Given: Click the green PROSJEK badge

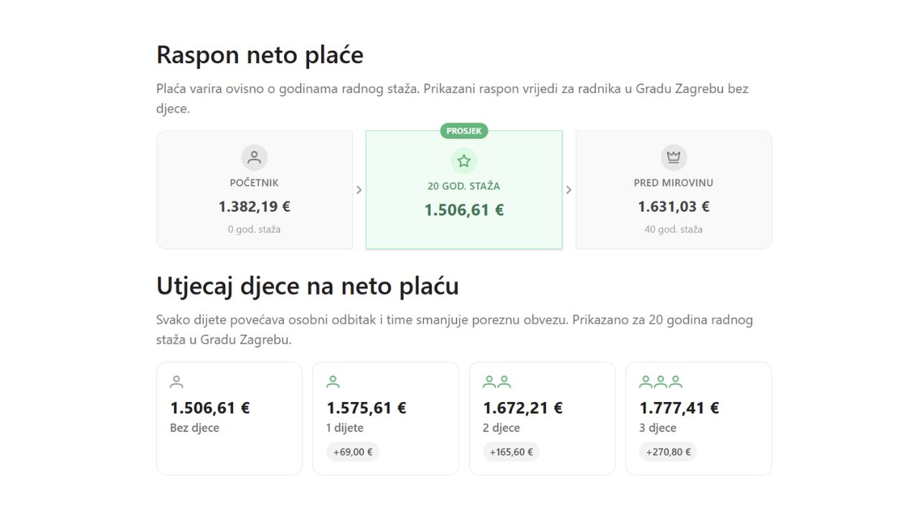Looking at the screenshot, I should 463,131.
